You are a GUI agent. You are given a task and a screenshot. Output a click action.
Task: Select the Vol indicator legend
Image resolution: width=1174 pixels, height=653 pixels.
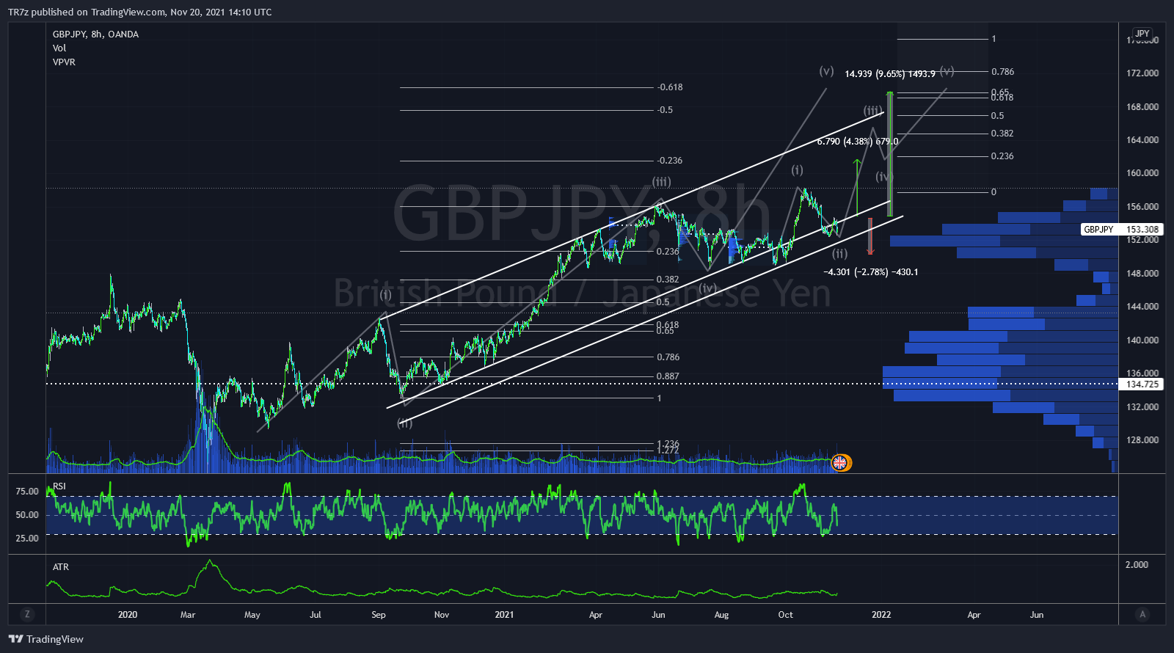click(x=59, y=48)
